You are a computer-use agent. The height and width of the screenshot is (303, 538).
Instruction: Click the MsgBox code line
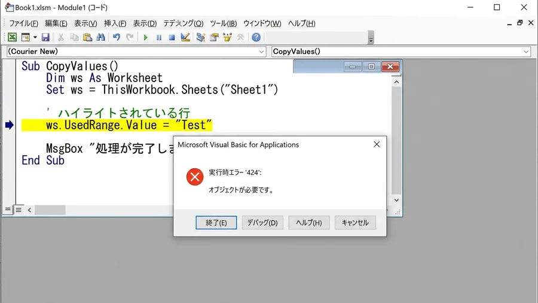point(110,149)
